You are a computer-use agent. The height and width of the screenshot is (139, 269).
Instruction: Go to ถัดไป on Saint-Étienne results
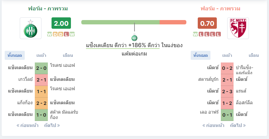(x=52, y=125)
